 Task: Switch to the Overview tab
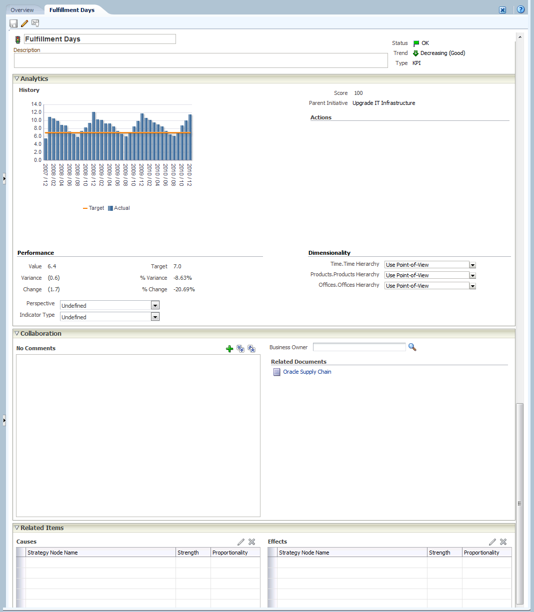tap(22, 10)
